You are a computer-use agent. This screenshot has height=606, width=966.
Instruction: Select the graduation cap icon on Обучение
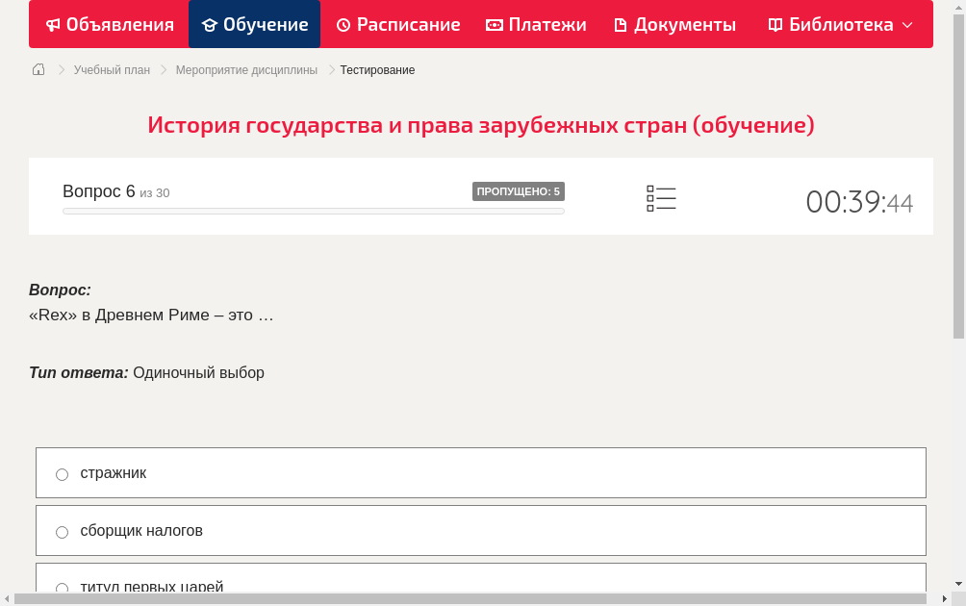click(215, 24)
